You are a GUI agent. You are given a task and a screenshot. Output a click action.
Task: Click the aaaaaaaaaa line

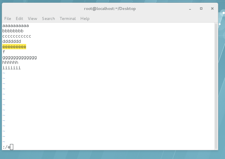[16, 26]
